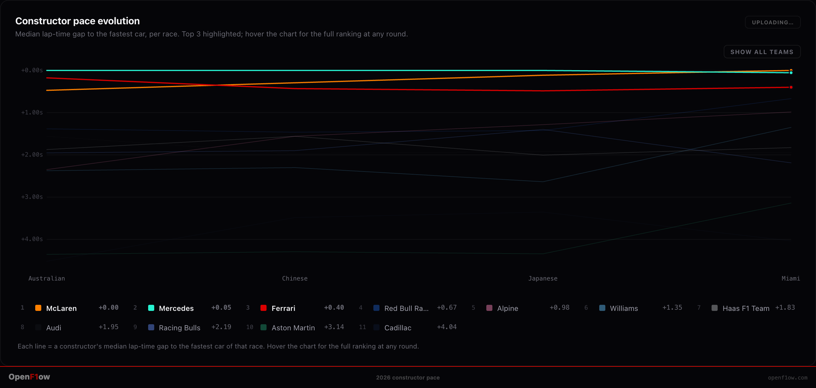Select the Aston Martin legend label
Image resolution: width=816 pixels, height=388 pixels.
[x=293, y=328]
